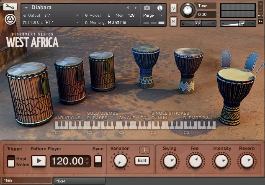Screen dimensions: 265x185
Task: Minimize instrument header with minus button
Action: coord(261,10)
